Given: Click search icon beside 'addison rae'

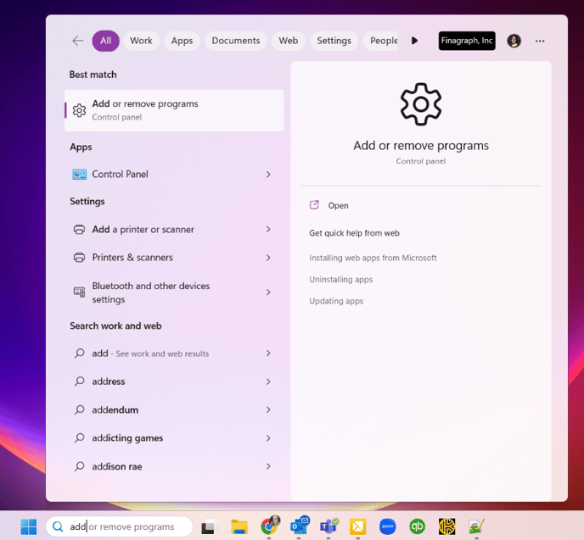Looking at the screenshot, I should click(79, 466).
